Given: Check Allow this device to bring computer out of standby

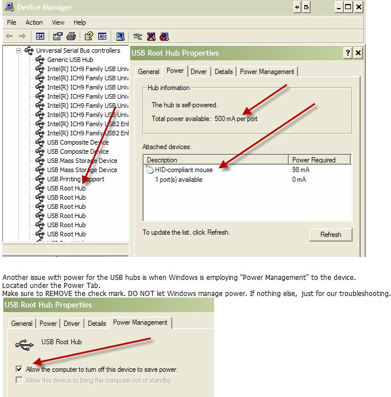Looking at the screenshot, I should coord(19,380).
